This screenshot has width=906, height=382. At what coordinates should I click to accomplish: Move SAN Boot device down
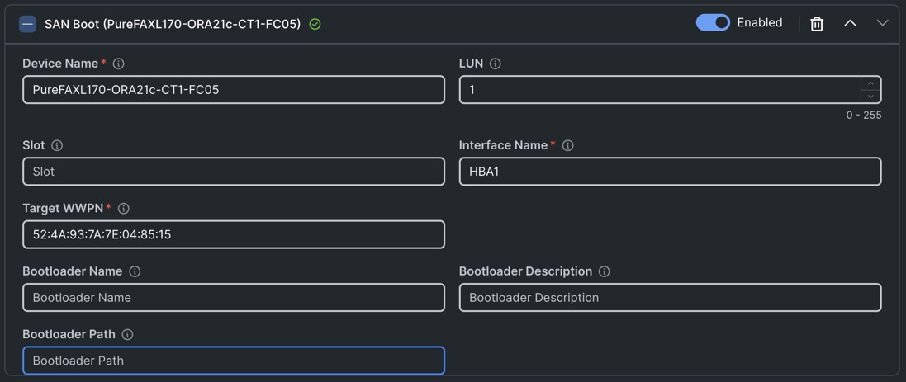(x=882, y=23)
